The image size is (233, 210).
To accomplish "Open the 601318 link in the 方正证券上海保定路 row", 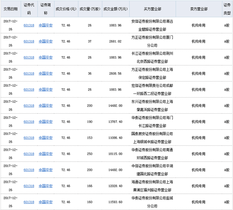I will pos(29,74).
